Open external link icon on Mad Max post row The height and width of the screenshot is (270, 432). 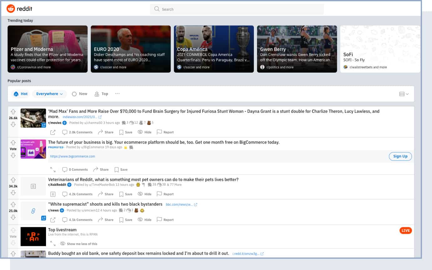tap(53, 132)
